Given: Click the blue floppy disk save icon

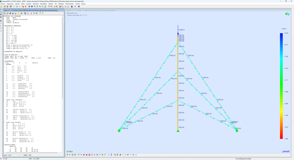Looking at the screenshot, I should tap(13, 13).
